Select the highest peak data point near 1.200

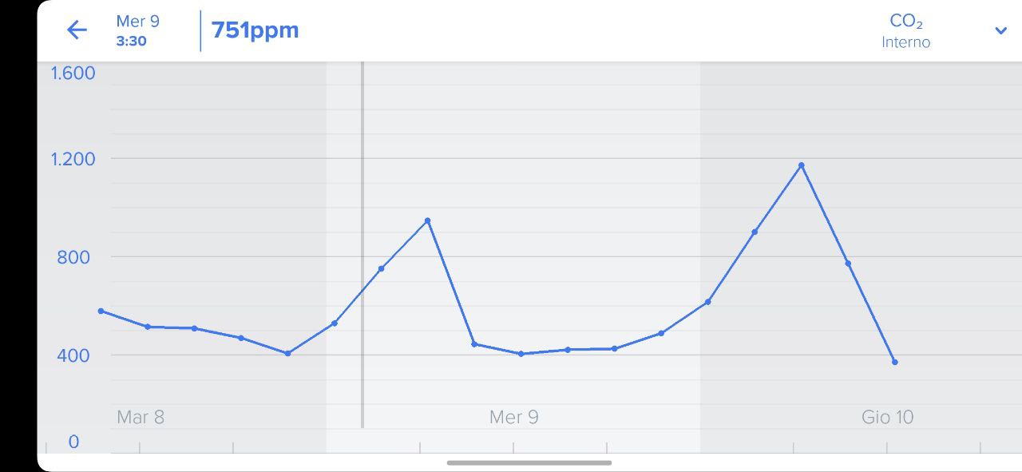tap(801, 165)
